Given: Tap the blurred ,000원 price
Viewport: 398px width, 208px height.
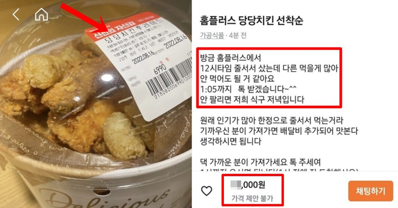Looking at the screenshot, I should tap(248, 185).
